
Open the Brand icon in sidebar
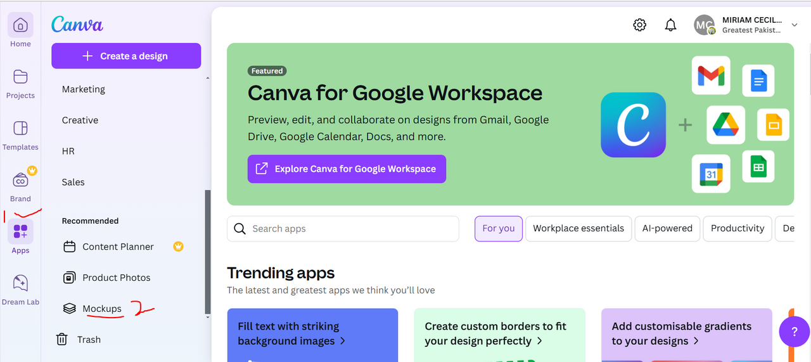point(20,181)
